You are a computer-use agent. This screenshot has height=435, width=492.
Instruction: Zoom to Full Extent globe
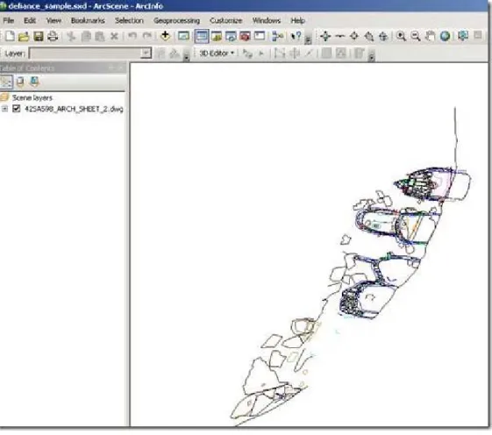click(445, 37)
